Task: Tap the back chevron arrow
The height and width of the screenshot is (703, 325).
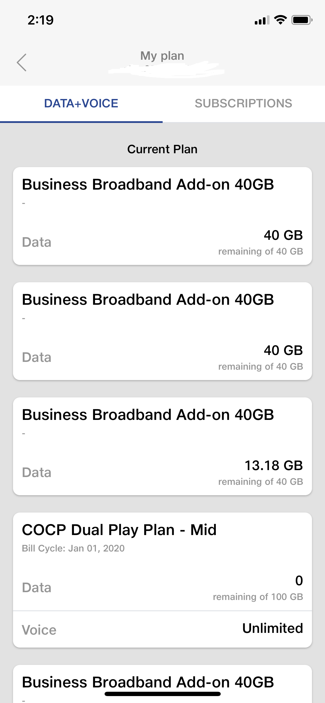Action: 22,62
